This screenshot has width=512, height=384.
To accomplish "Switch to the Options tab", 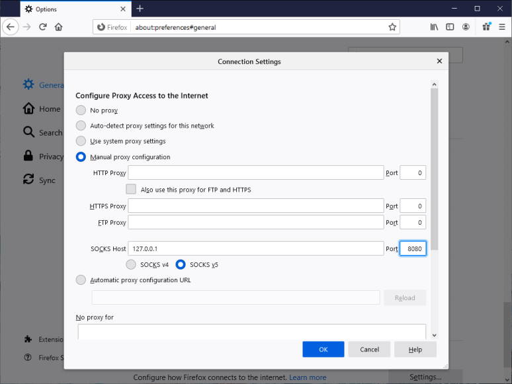I will click(66, 9).
